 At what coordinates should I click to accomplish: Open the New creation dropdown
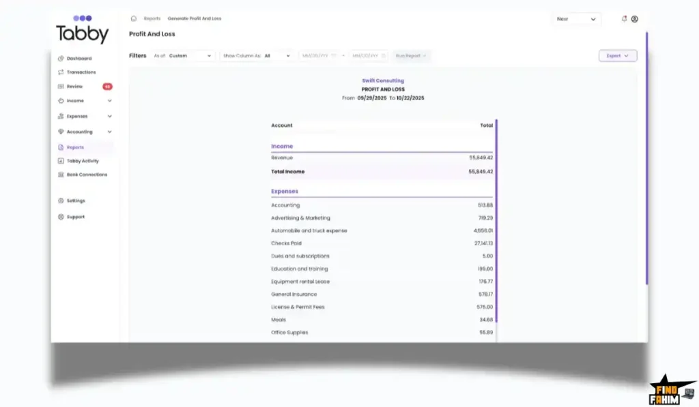point(575,19)
